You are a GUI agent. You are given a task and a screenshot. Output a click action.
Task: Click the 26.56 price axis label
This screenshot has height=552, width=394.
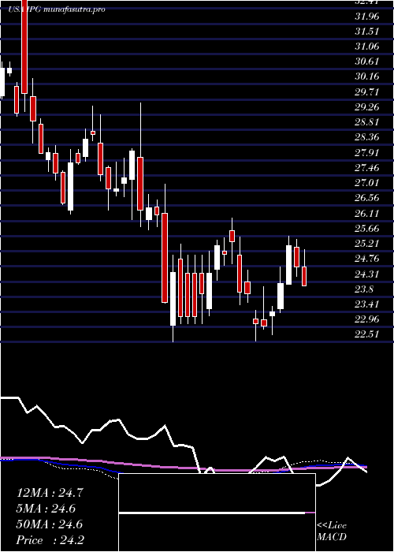tap(367, 198)
